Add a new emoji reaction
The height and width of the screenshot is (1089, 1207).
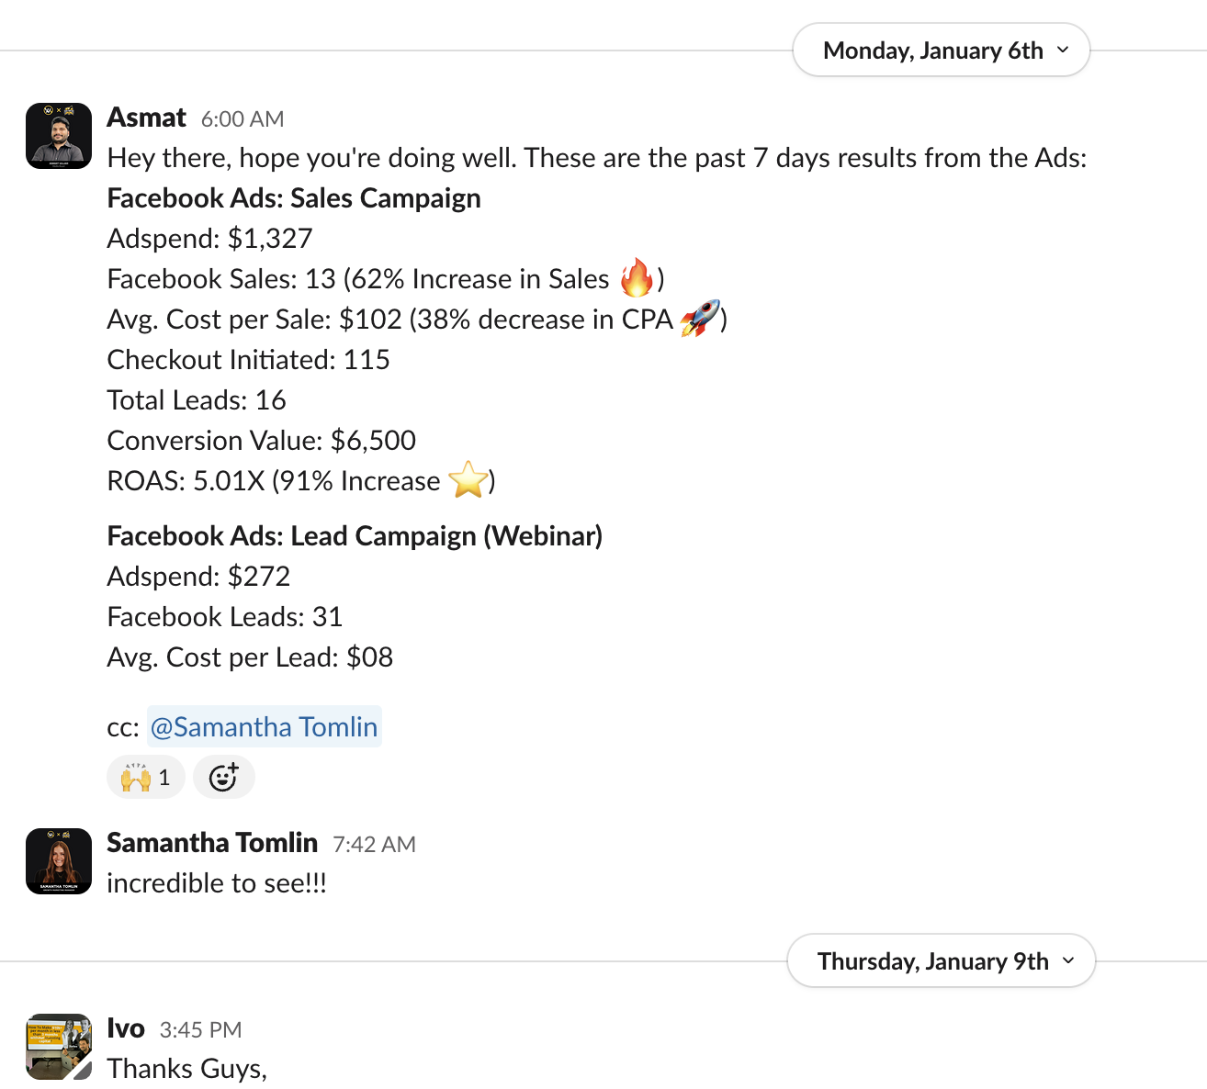tap(224, 778)
